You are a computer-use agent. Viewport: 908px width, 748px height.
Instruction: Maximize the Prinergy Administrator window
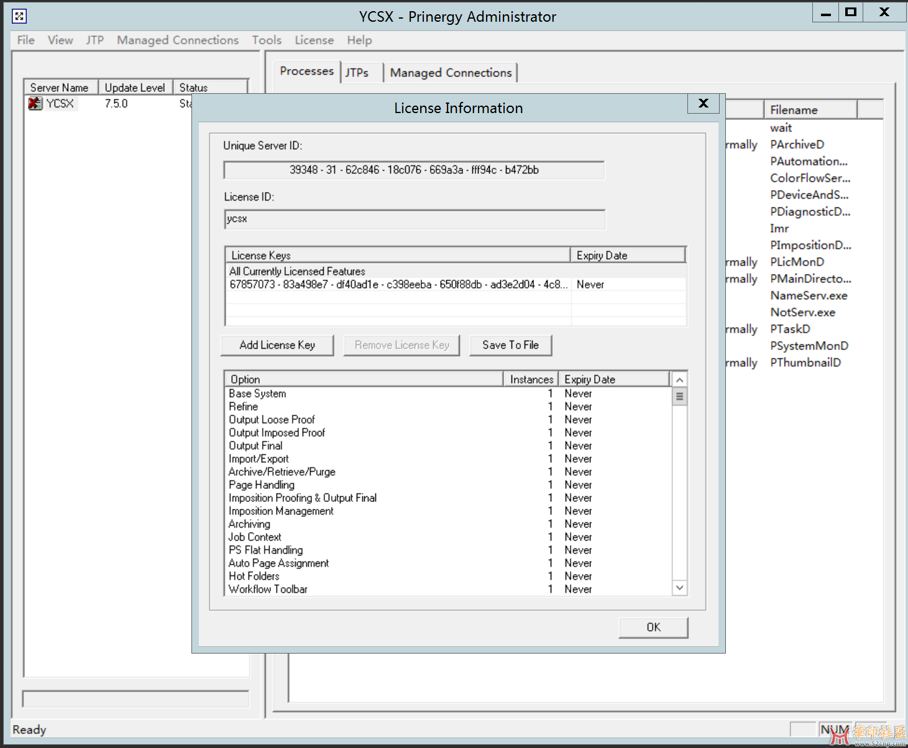point(851,12)
